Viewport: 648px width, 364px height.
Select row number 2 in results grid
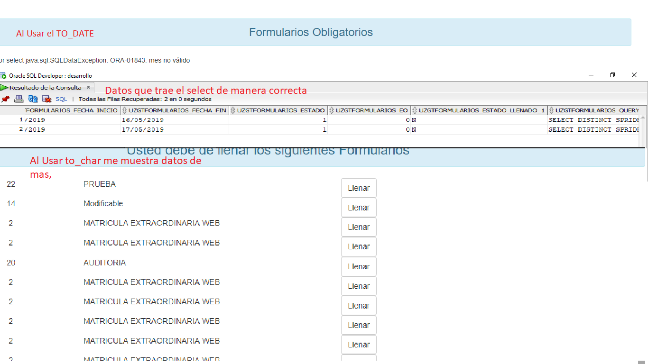tap(21, 129)
